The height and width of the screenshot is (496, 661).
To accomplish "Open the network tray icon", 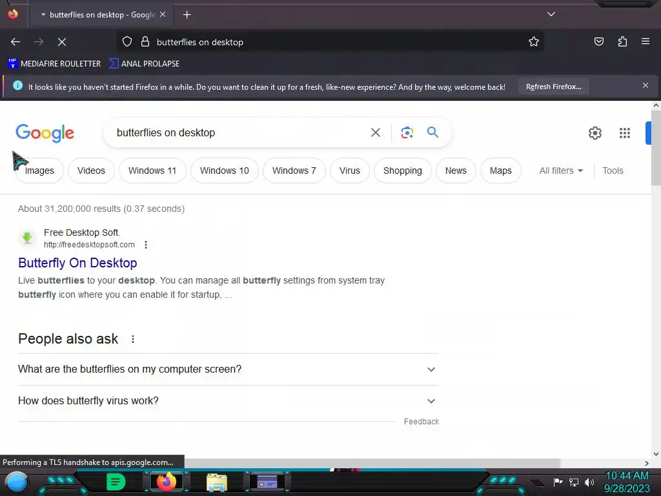I will coord(574,482).
